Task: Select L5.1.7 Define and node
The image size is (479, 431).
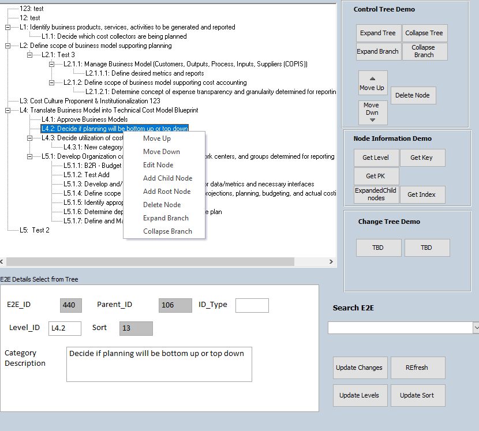Action: pyautogui.click(x=93, y=221)
